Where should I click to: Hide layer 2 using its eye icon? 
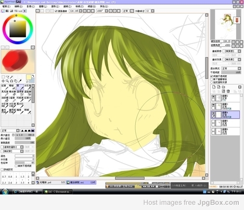pos(213,96)
